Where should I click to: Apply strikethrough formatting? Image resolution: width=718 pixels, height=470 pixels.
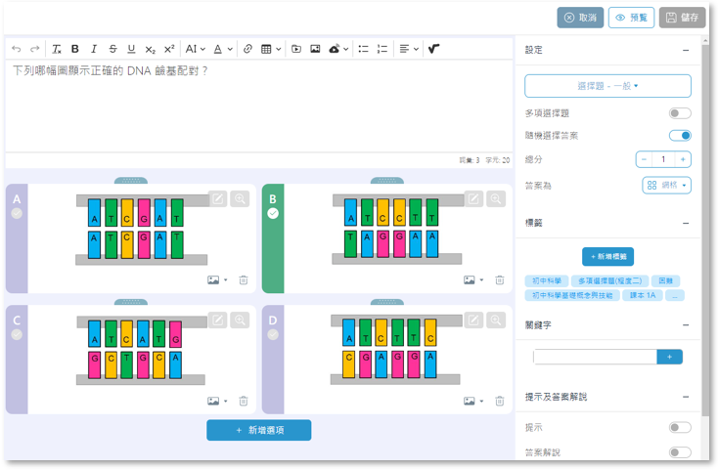(112, 49)
